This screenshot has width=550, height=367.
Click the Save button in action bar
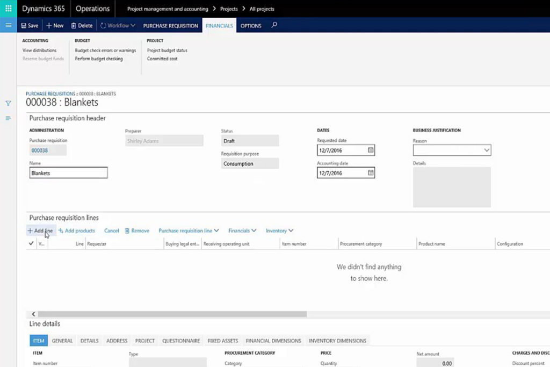[30, 26]
